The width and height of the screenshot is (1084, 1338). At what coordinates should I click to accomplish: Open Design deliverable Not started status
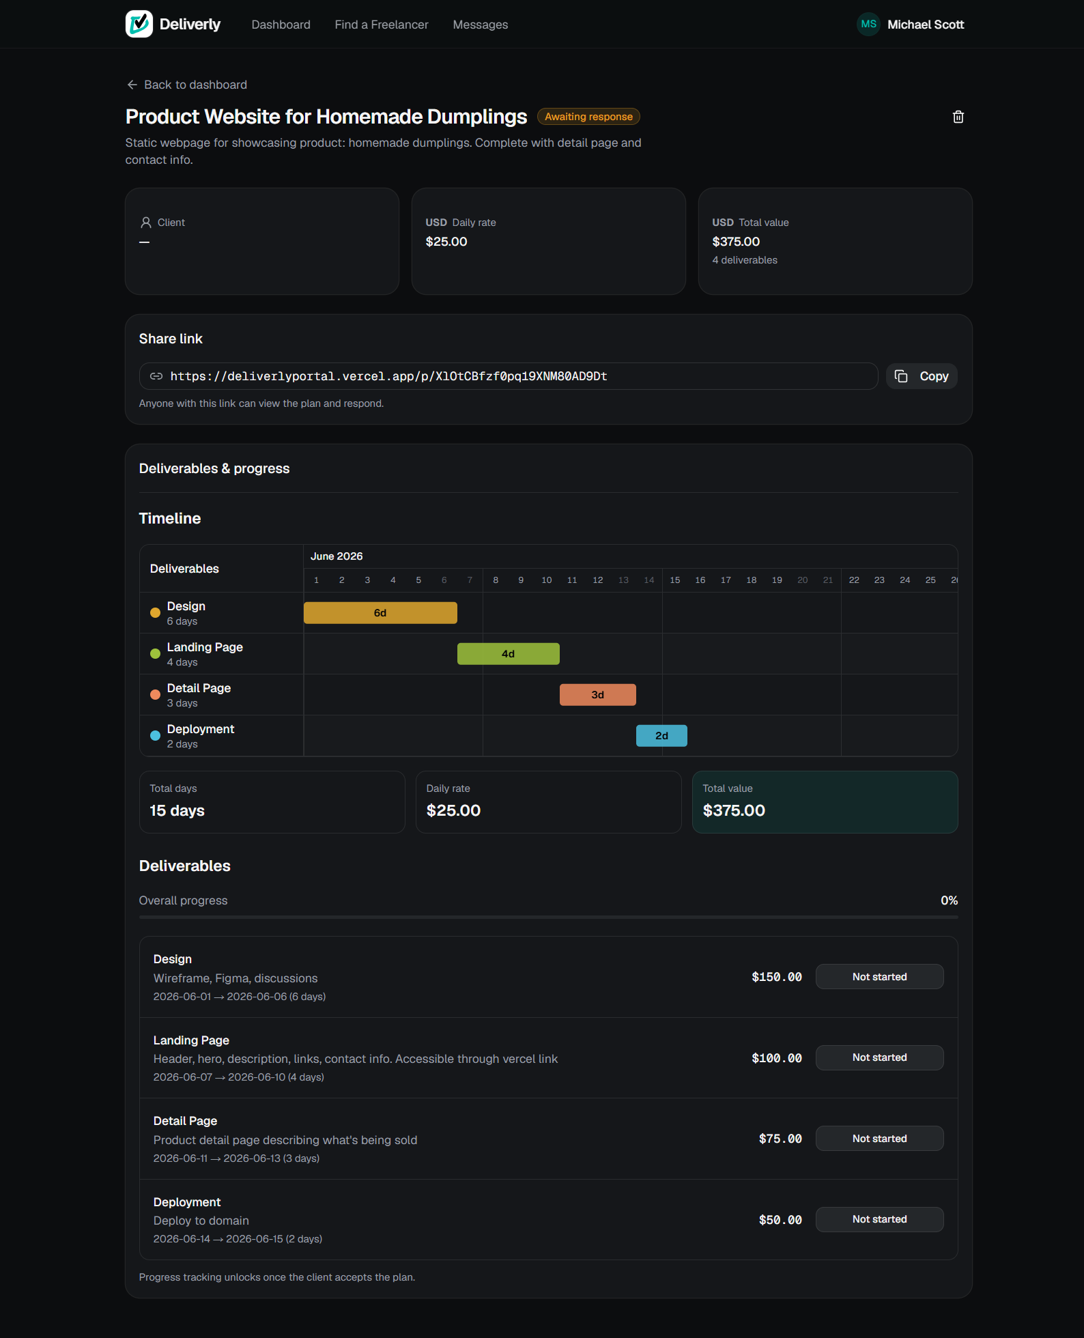tap(880, 977)
